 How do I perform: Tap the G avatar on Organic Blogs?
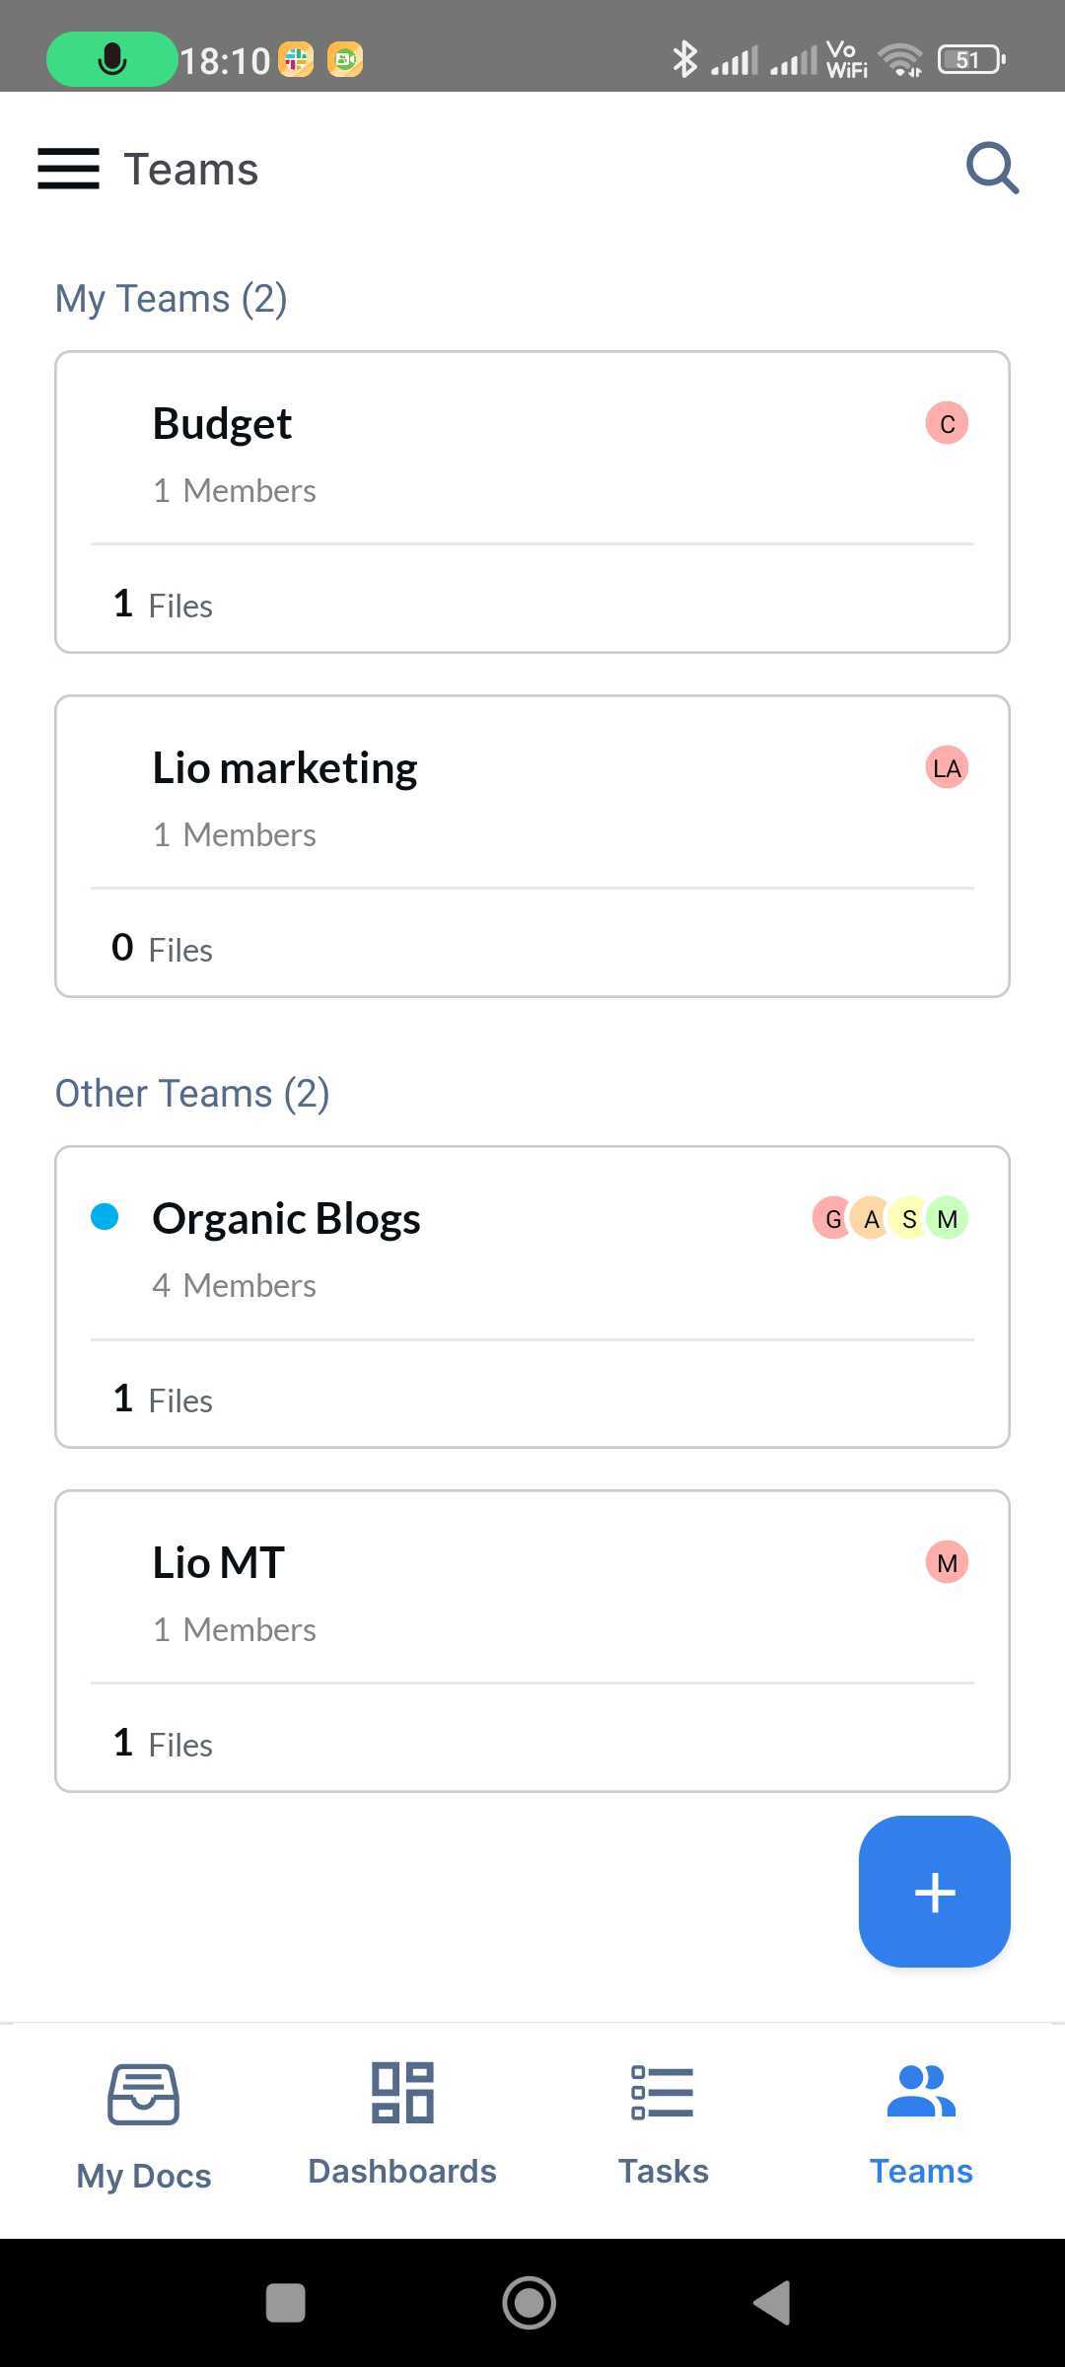pyautogui.click(x=832, y=1219)
